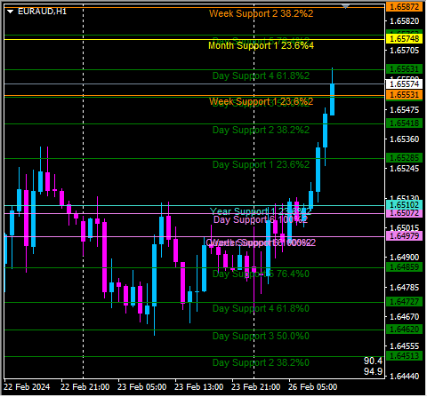Select the 'Day Support 4 61.8%0' label

(x=261, y=308)
